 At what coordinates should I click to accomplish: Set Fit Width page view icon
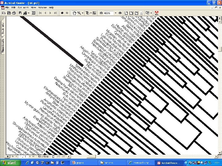coord(136,13)
